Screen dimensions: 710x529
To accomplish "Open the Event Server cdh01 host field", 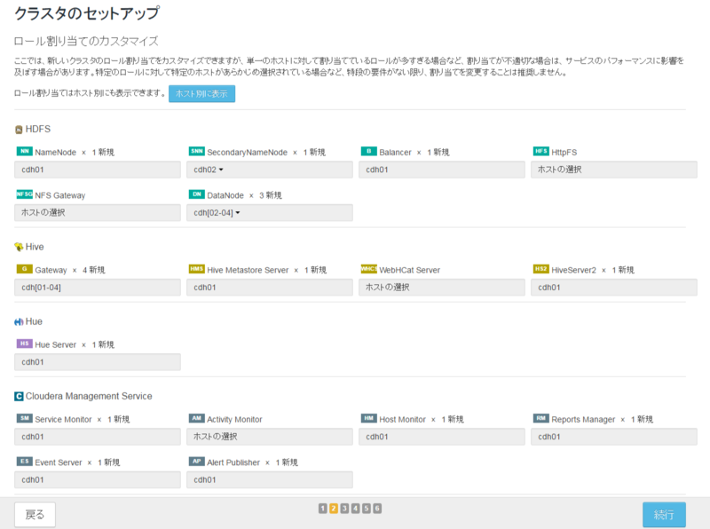I will 98,480.
